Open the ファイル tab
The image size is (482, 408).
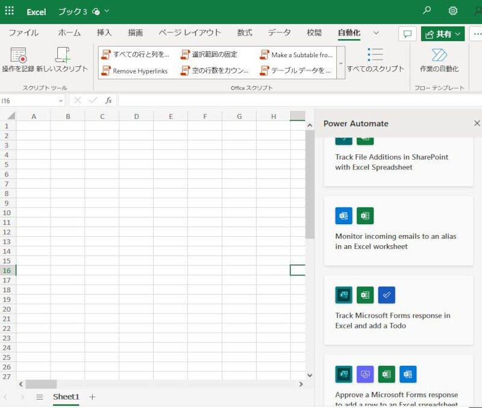coord(23,33)
